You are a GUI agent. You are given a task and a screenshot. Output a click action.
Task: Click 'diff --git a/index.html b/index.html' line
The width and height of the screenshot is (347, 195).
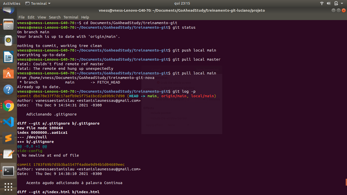(x=58, y=192)
